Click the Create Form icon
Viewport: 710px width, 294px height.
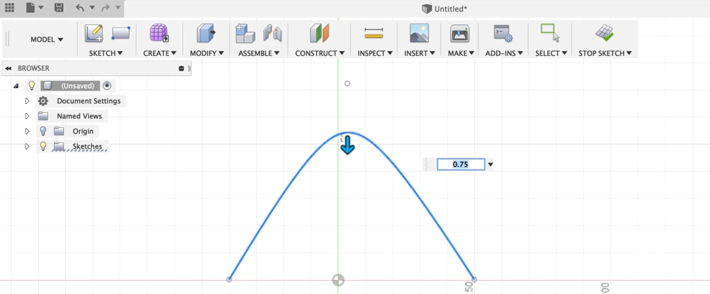point(159,33)
